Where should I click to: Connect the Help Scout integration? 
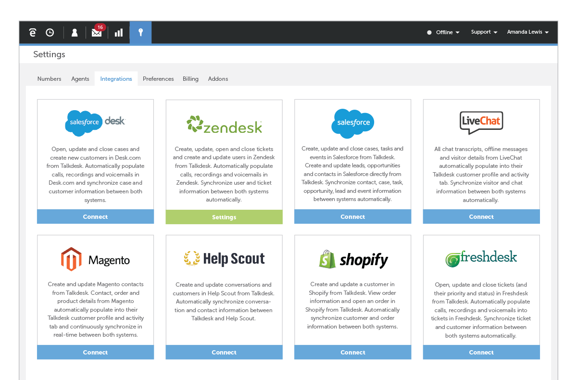224,352
